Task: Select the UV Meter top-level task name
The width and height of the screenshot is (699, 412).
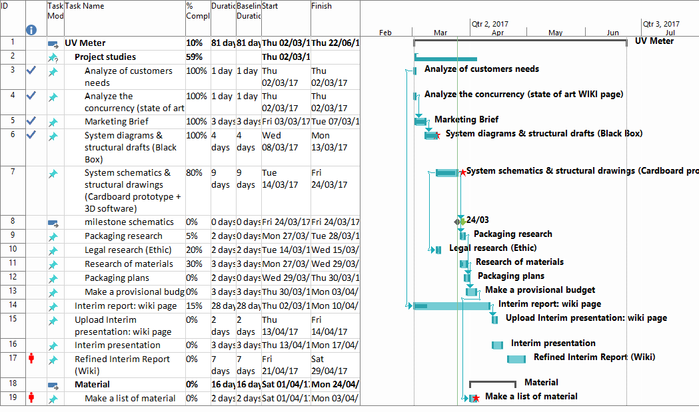Action: [x=85, y=43]
